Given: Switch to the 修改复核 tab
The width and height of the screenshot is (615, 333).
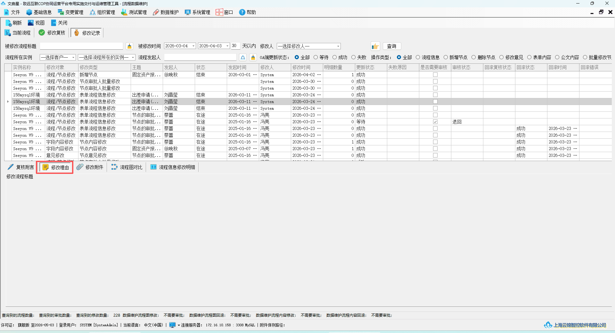Looking at the screenshot, I should click(52, 33).
